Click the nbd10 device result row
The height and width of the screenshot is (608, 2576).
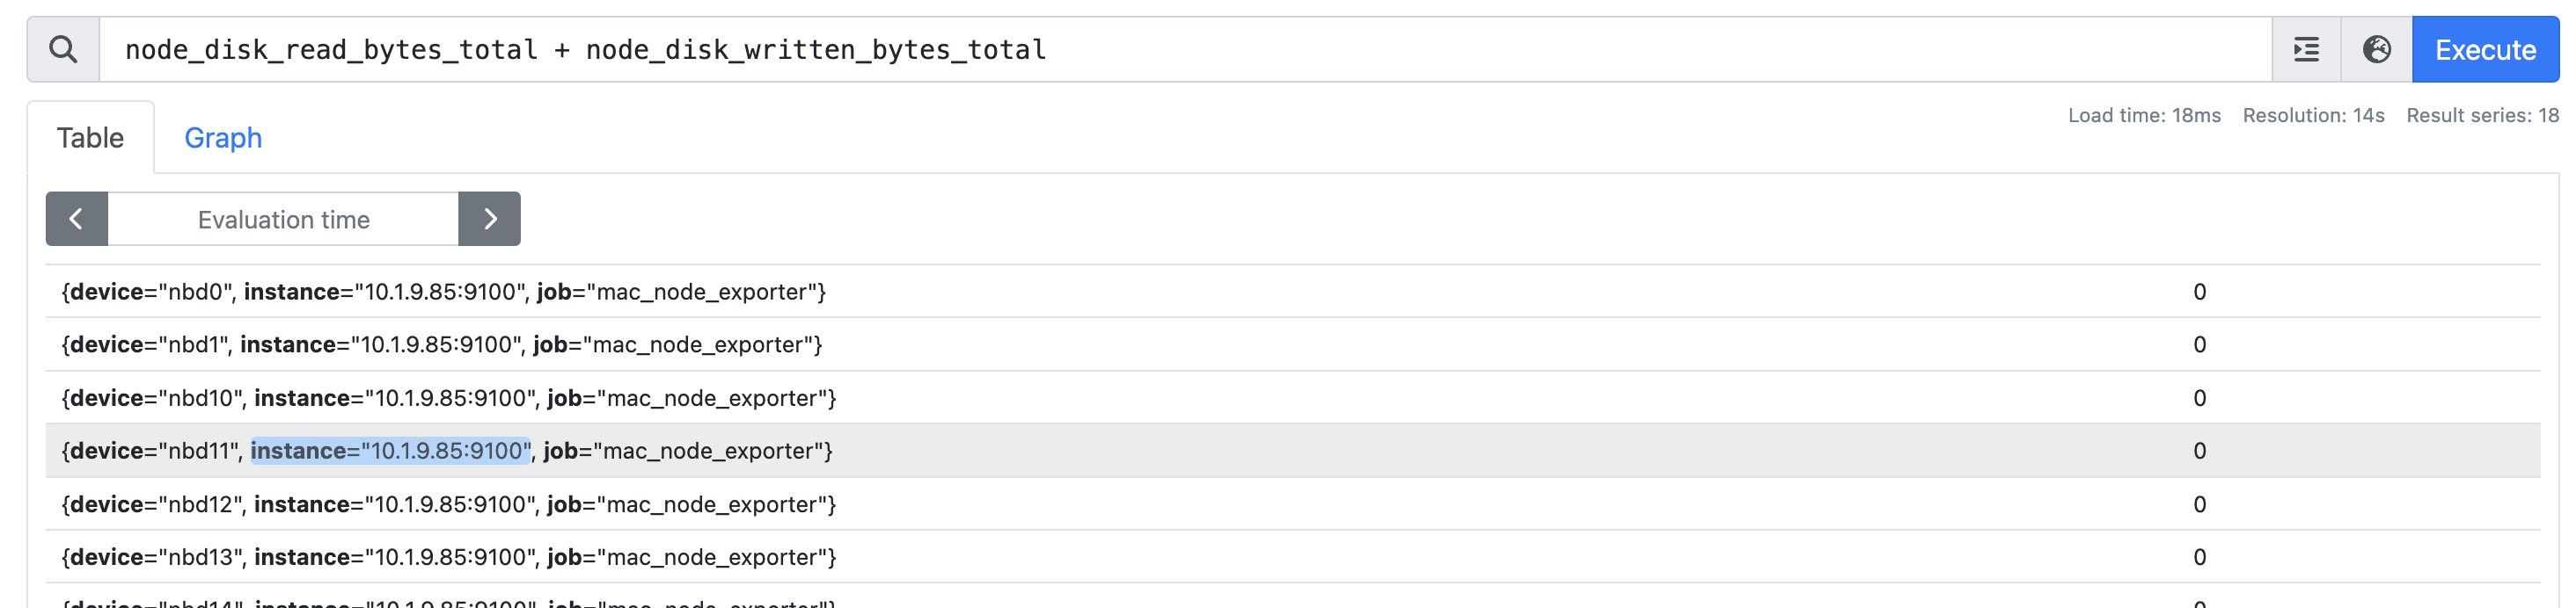pyautogui.click(x=1292, y=397)
